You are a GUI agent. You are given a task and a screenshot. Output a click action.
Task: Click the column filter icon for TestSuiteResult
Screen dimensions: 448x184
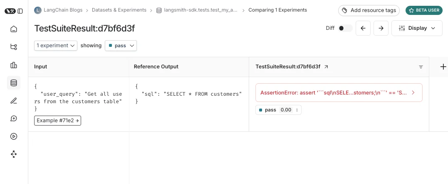click(x=421, y=67)
